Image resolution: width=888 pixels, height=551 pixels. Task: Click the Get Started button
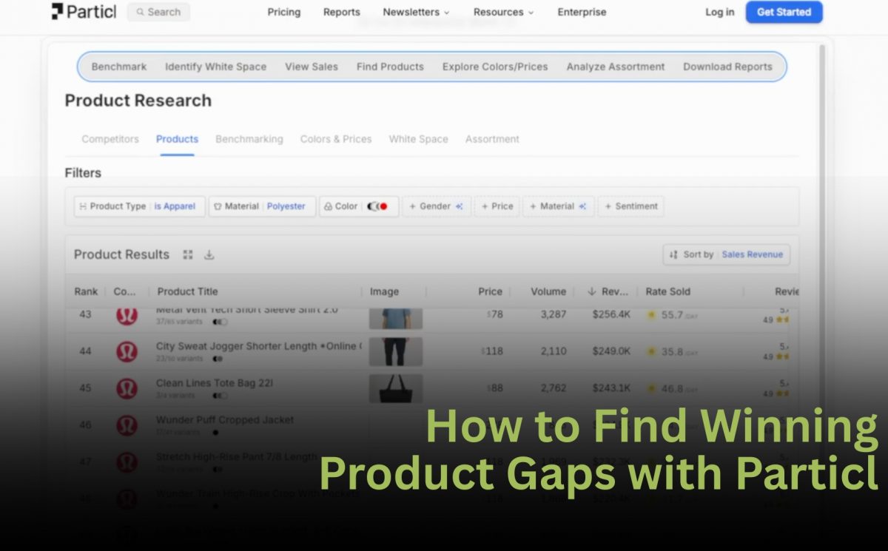click(784, 12)
